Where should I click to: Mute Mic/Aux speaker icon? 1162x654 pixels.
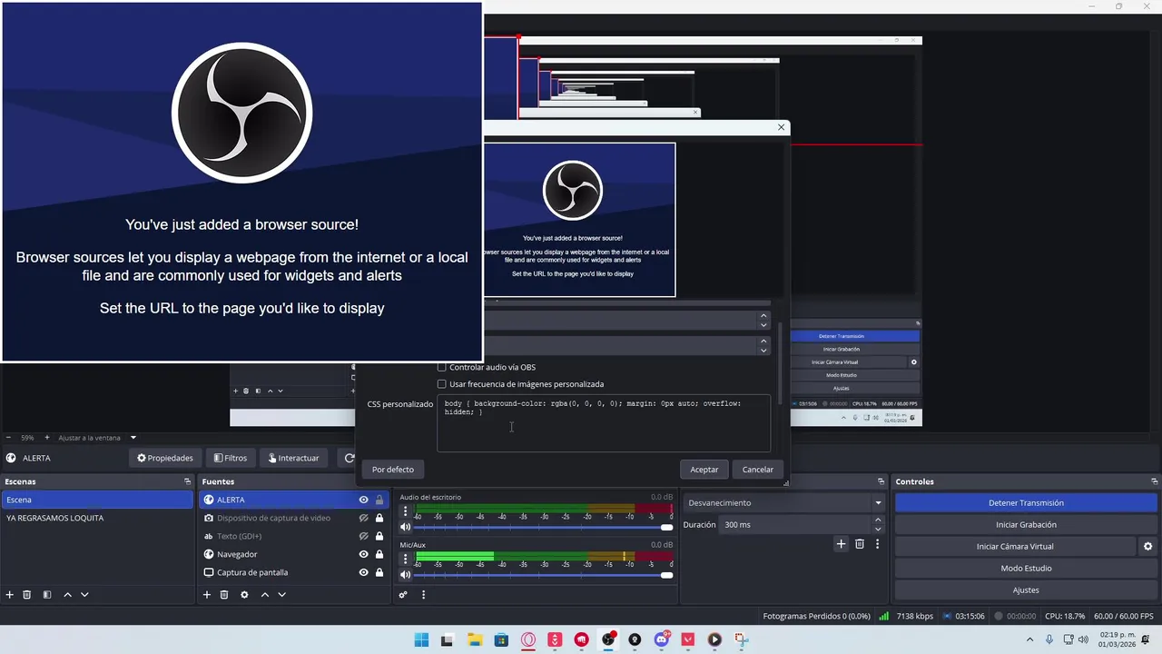pyautogui.click(x=406, y=575)
